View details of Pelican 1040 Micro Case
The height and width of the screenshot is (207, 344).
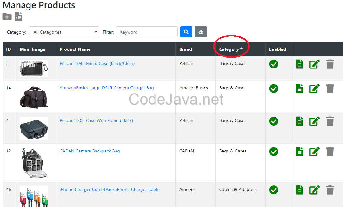pos(300,64)
